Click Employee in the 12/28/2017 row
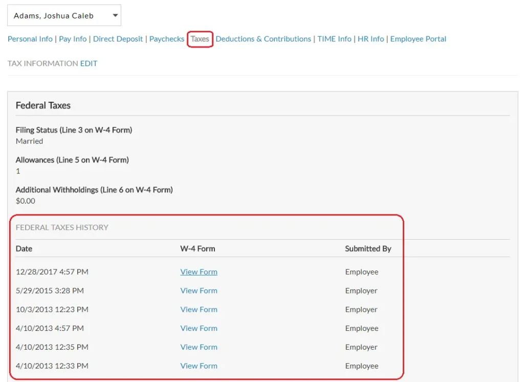This screenshot has width=524, height=382. [362, 272]
